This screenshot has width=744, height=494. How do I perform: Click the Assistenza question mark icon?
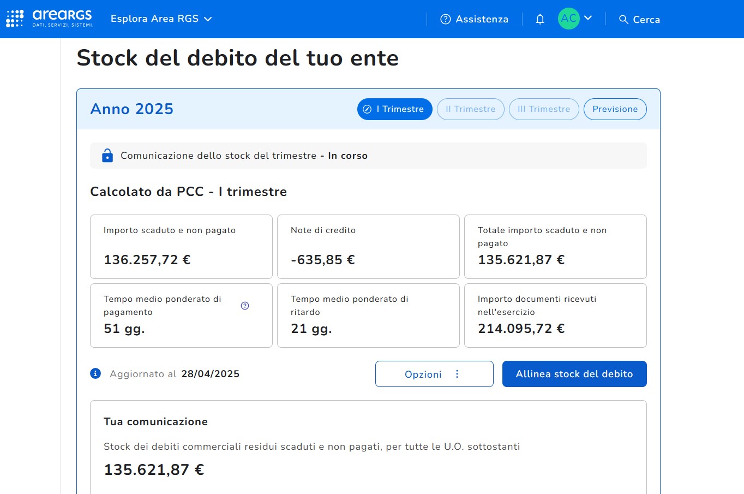tap(446, 20)
